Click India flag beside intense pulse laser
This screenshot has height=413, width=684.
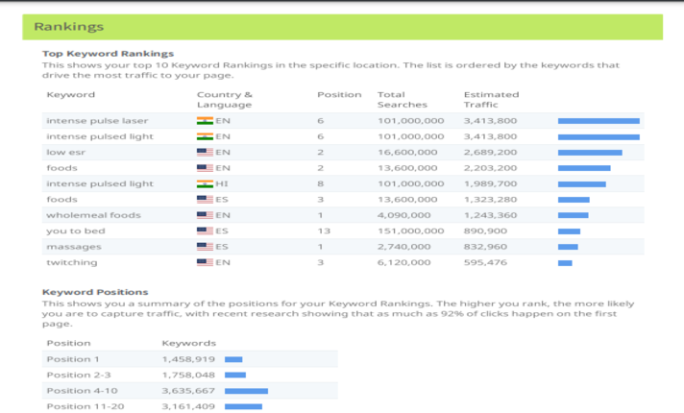tap(204, 121)
